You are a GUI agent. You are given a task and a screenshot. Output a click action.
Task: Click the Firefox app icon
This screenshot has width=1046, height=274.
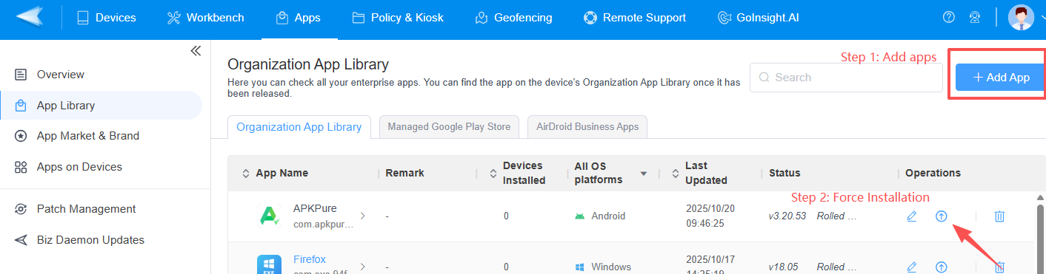pos(268,264)
